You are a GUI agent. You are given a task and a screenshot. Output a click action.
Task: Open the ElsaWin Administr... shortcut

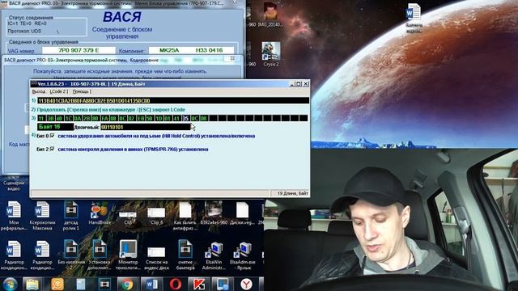point(214,256)
